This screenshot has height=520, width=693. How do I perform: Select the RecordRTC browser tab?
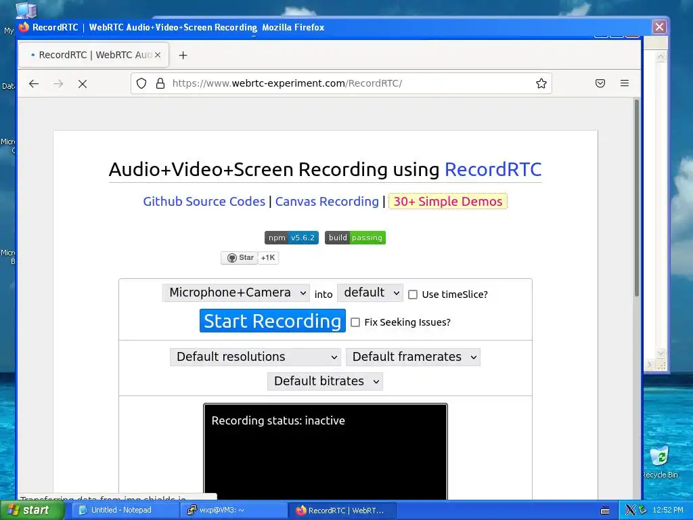click(93, 55)
